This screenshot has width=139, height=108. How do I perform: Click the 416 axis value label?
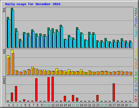click(x=4, y=51)
